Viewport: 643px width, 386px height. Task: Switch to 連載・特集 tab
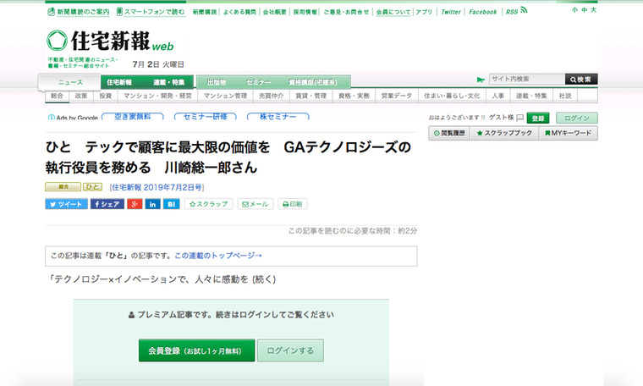[x=168, y=82]
